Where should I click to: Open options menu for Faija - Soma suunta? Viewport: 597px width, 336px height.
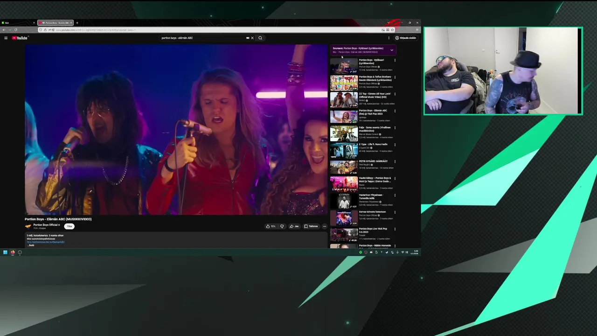click(395, 127)
